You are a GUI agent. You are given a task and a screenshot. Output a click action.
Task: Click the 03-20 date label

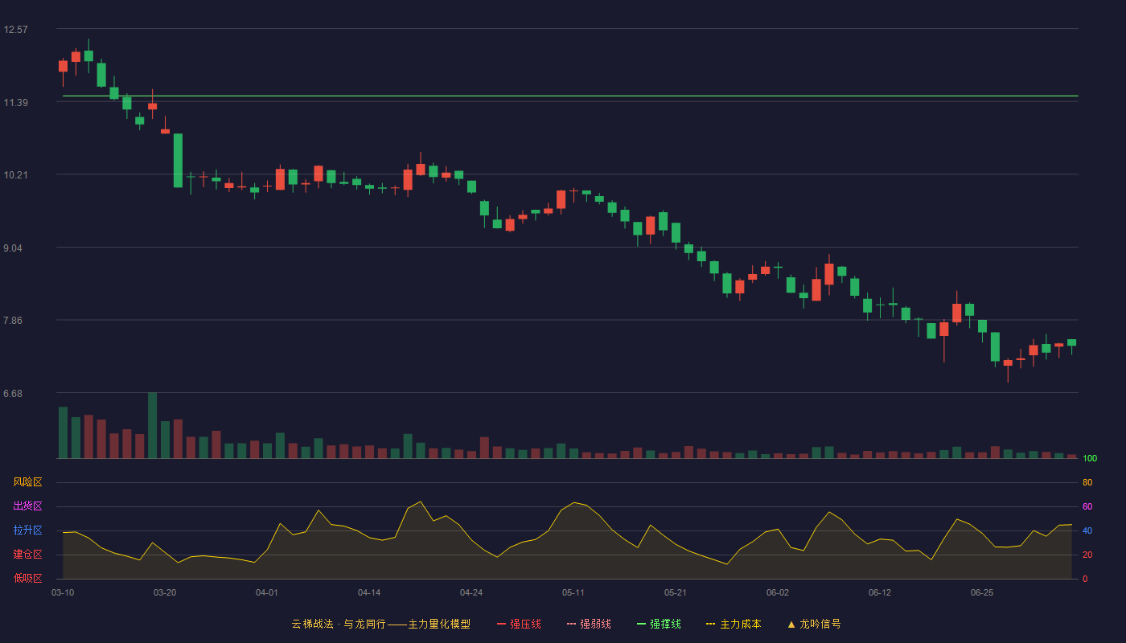[x=165, y=592]
